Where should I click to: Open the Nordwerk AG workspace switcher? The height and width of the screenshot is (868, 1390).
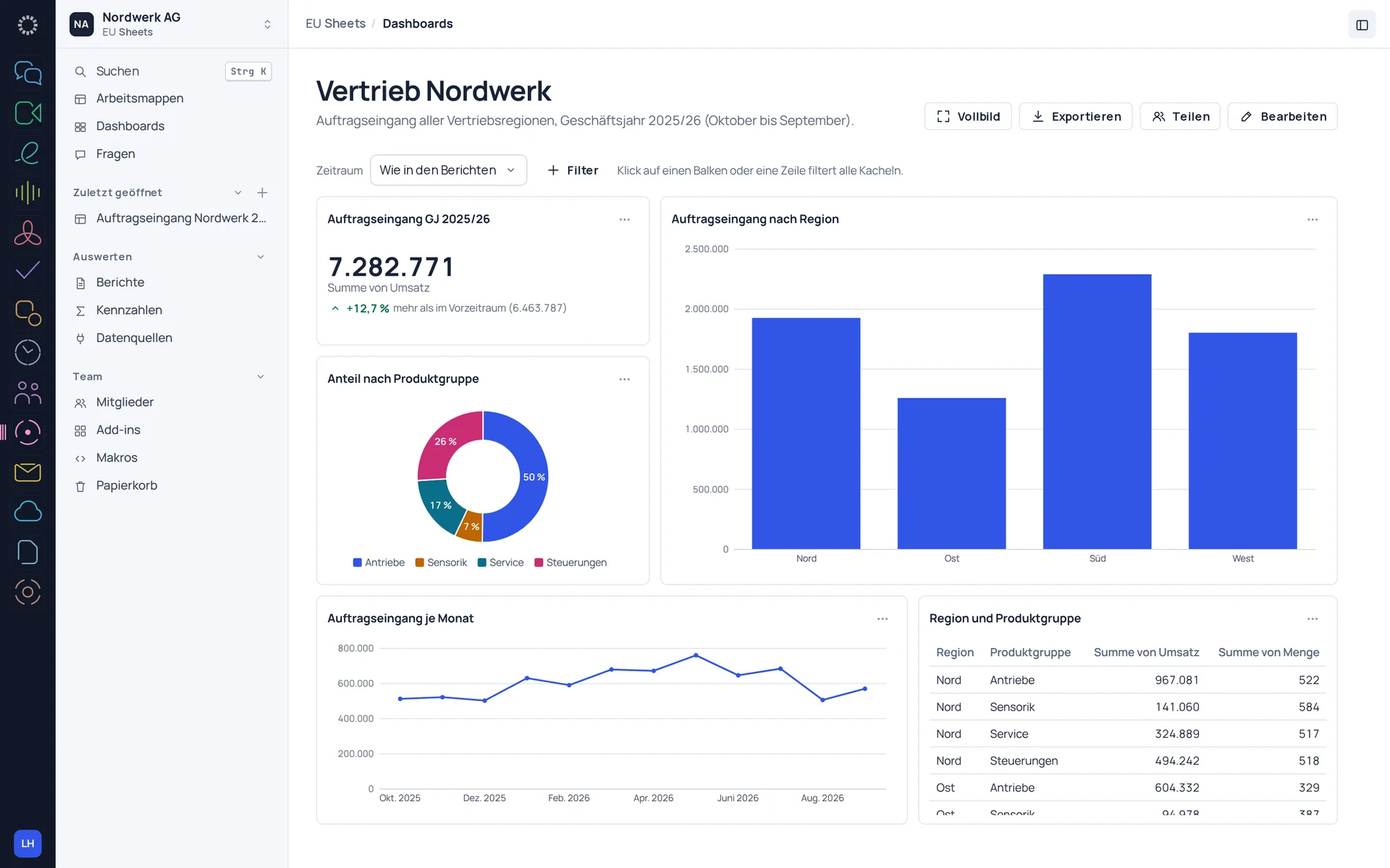[x=172, y=24]
